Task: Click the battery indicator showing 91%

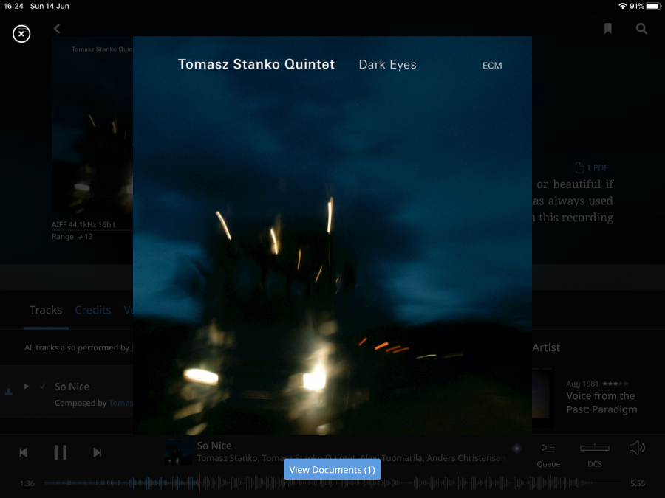Action: pyautogui.click(x=645, y=6)
